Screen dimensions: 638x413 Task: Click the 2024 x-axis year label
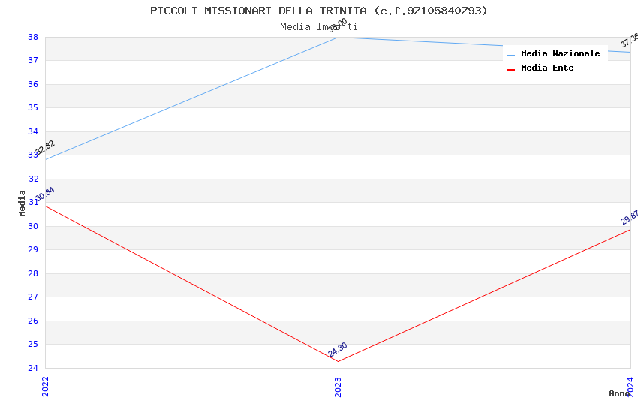click(x=630, y=387)
